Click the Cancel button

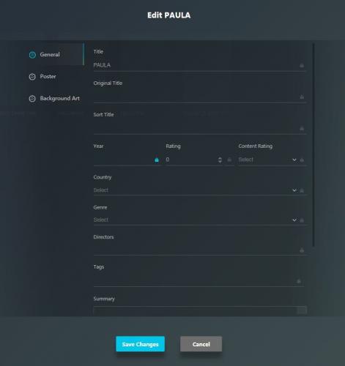tap(201, 344)
